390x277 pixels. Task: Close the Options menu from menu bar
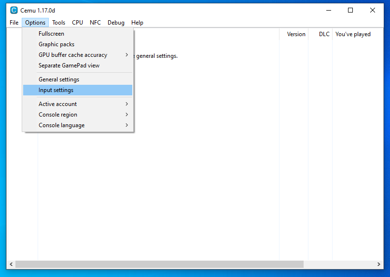point(35,23)
